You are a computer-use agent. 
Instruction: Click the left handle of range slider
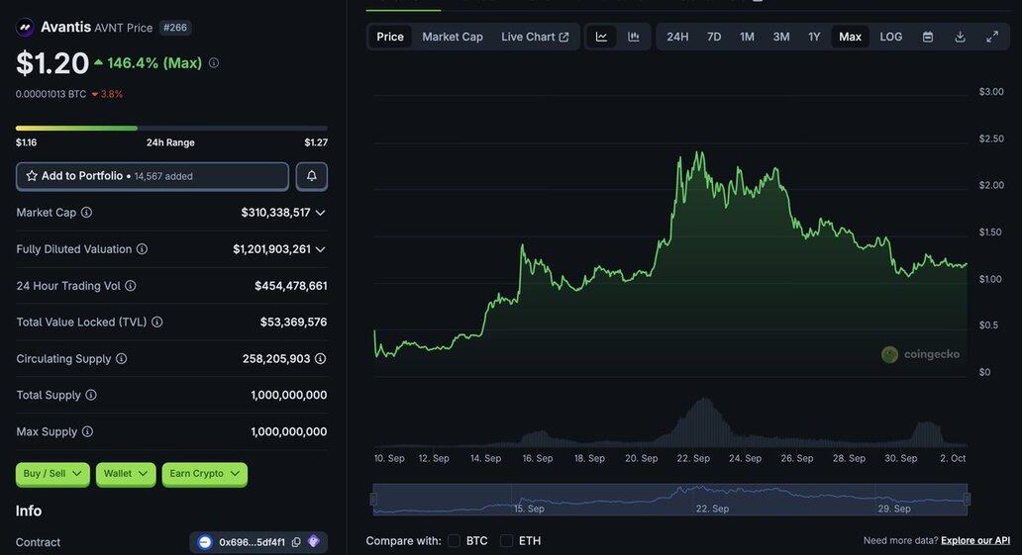(373, 500)
